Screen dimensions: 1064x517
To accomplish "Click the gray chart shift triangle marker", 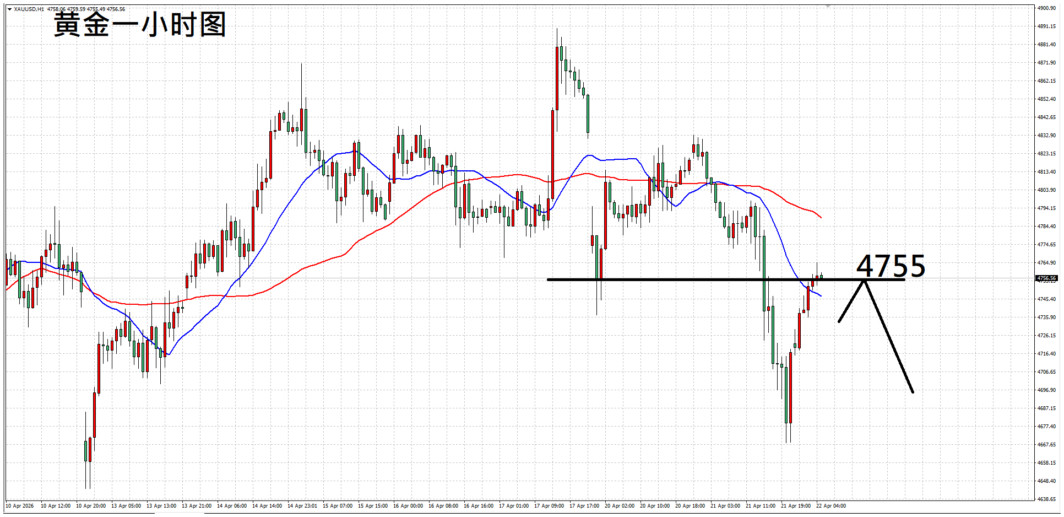I will click(828, 6).
